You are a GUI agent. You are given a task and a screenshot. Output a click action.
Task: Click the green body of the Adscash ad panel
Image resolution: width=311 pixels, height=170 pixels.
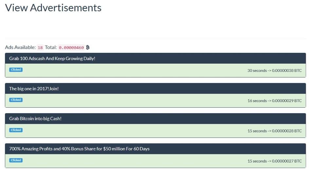[x=155, y=70]
